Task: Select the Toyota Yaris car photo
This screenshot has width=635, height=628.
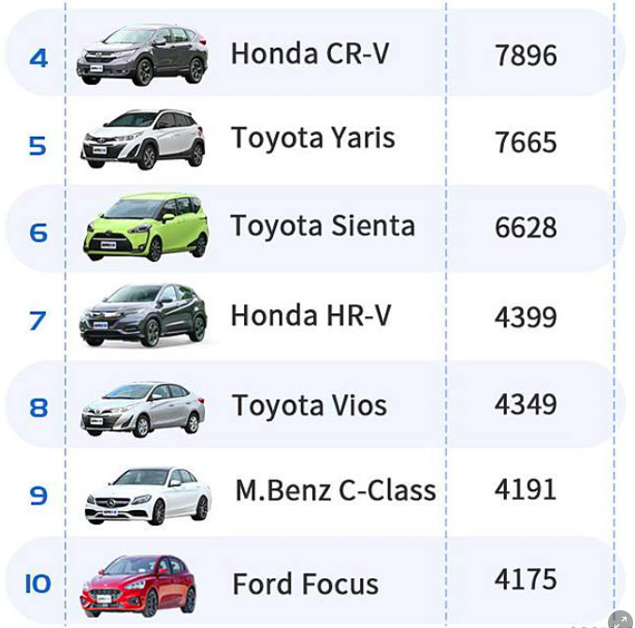Action: [x=142, y=140]
